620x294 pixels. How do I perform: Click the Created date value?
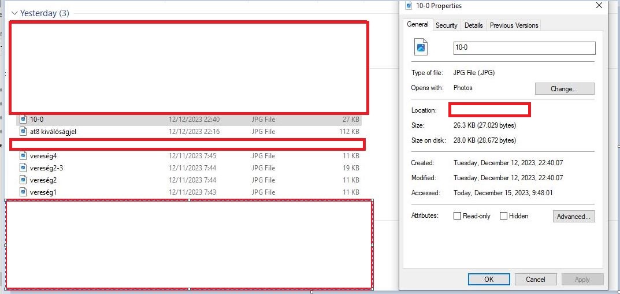point(508,163)
